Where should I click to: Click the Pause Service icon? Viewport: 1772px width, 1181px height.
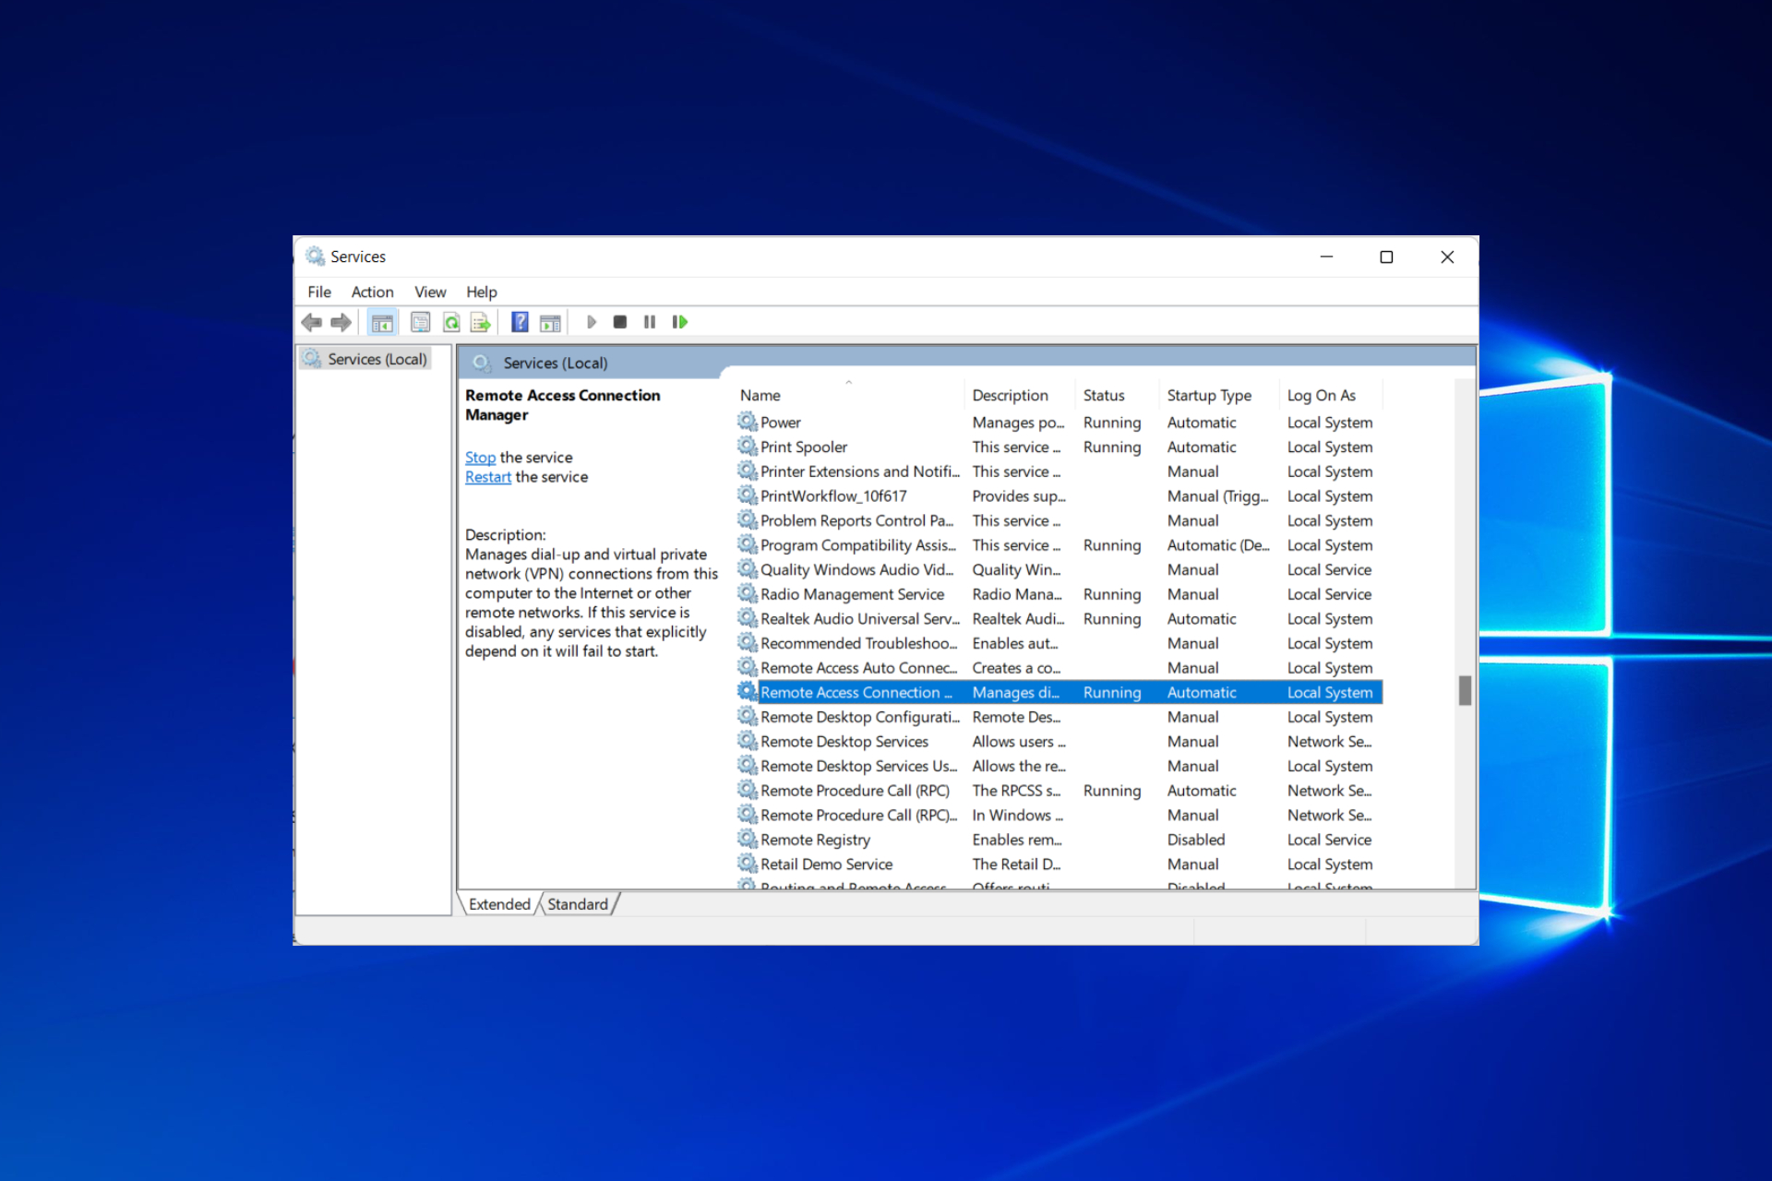click(x=650, y=322)
